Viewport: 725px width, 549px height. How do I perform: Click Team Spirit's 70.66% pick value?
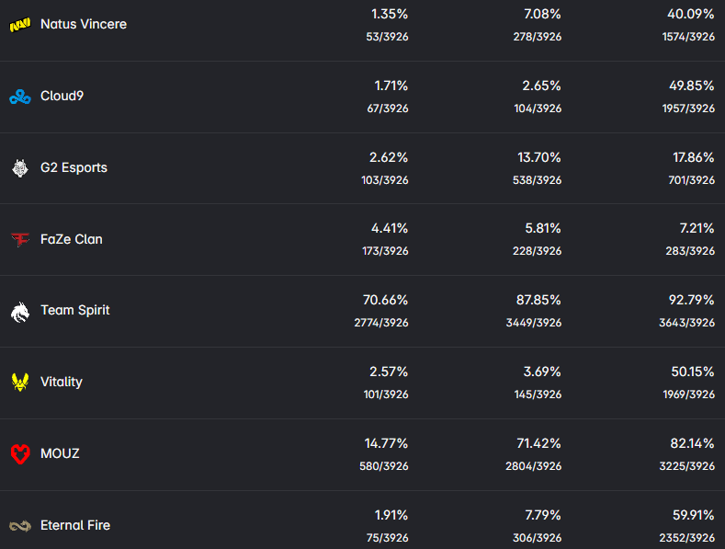pyautogui.click(x=386, y=300)
